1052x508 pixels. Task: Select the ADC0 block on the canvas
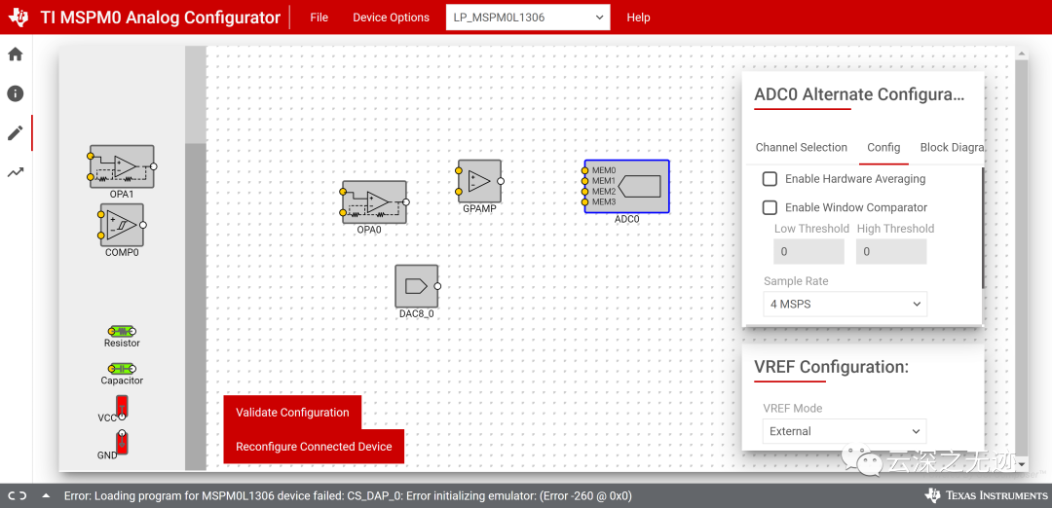[626, 186]
